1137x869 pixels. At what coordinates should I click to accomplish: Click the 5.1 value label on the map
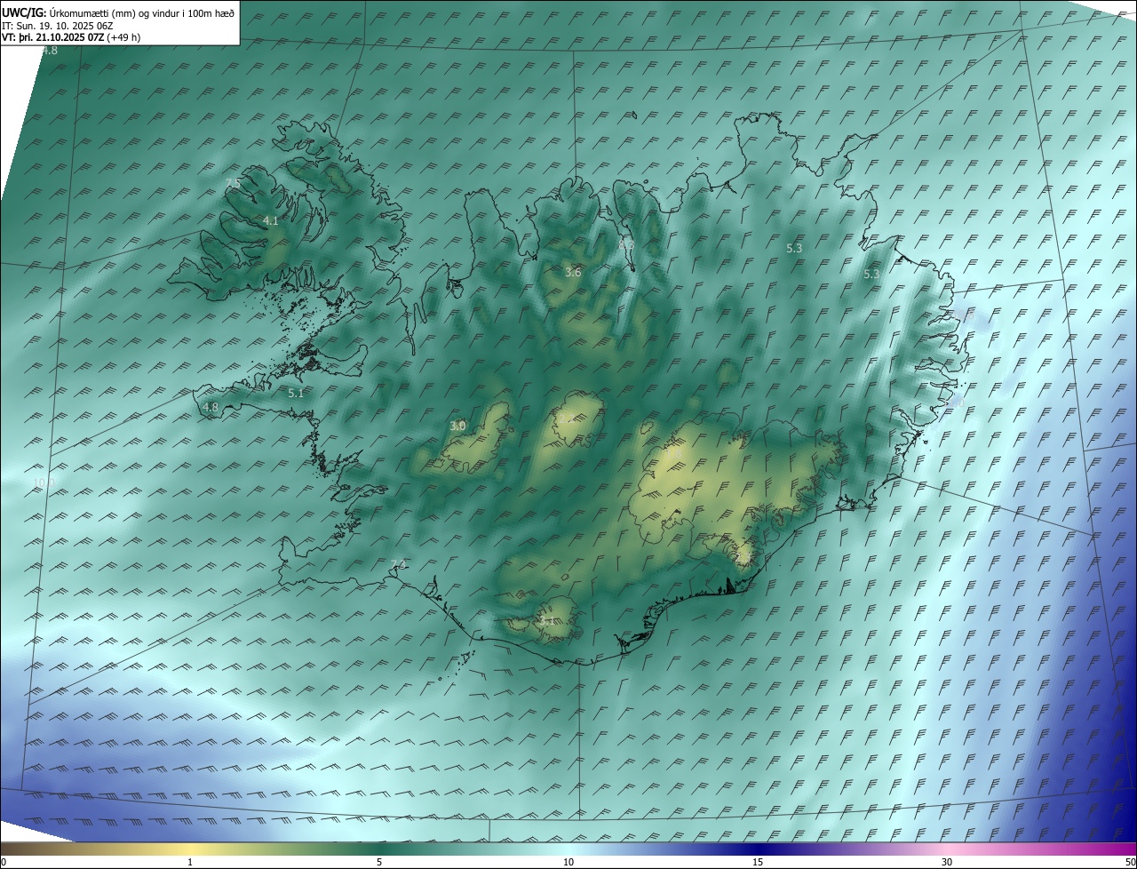(296, 393)
